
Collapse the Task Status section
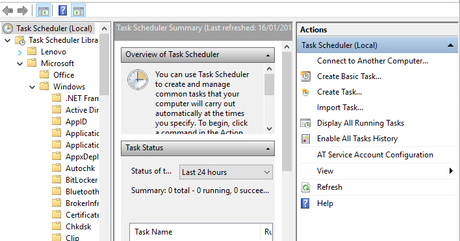click(x=268, y=148)
